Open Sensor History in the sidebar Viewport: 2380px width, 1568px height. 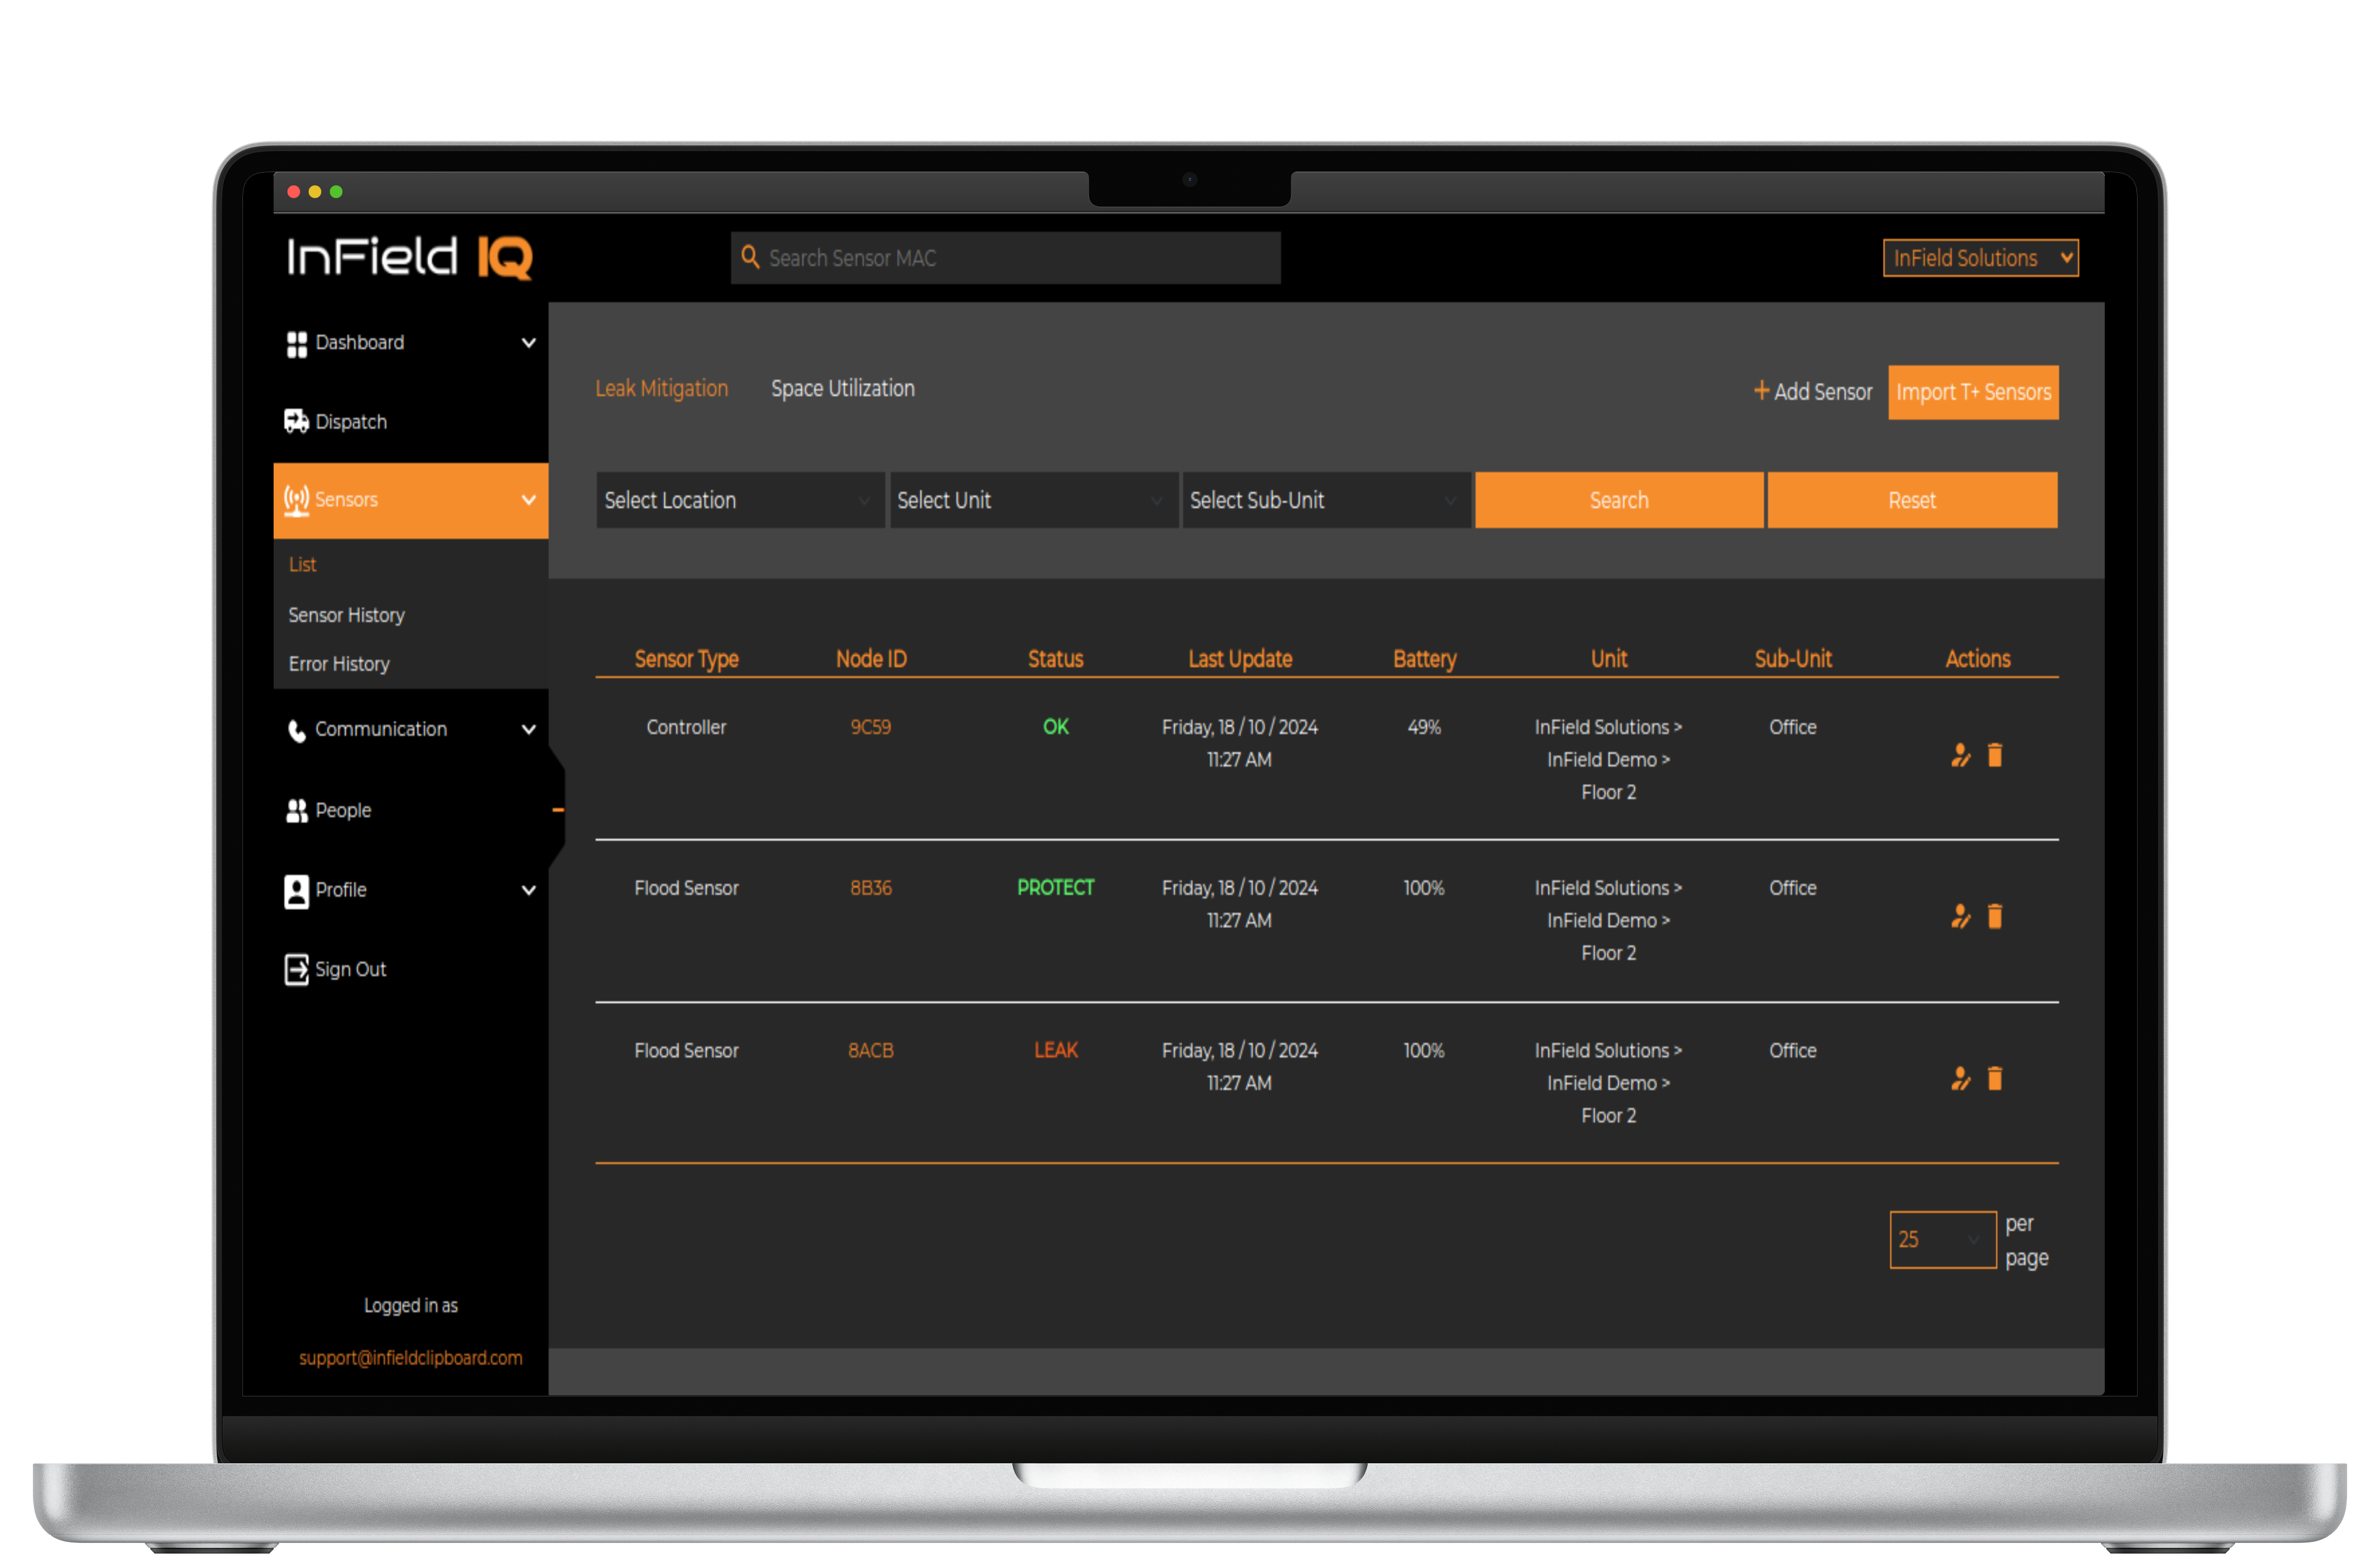[346, 615]
